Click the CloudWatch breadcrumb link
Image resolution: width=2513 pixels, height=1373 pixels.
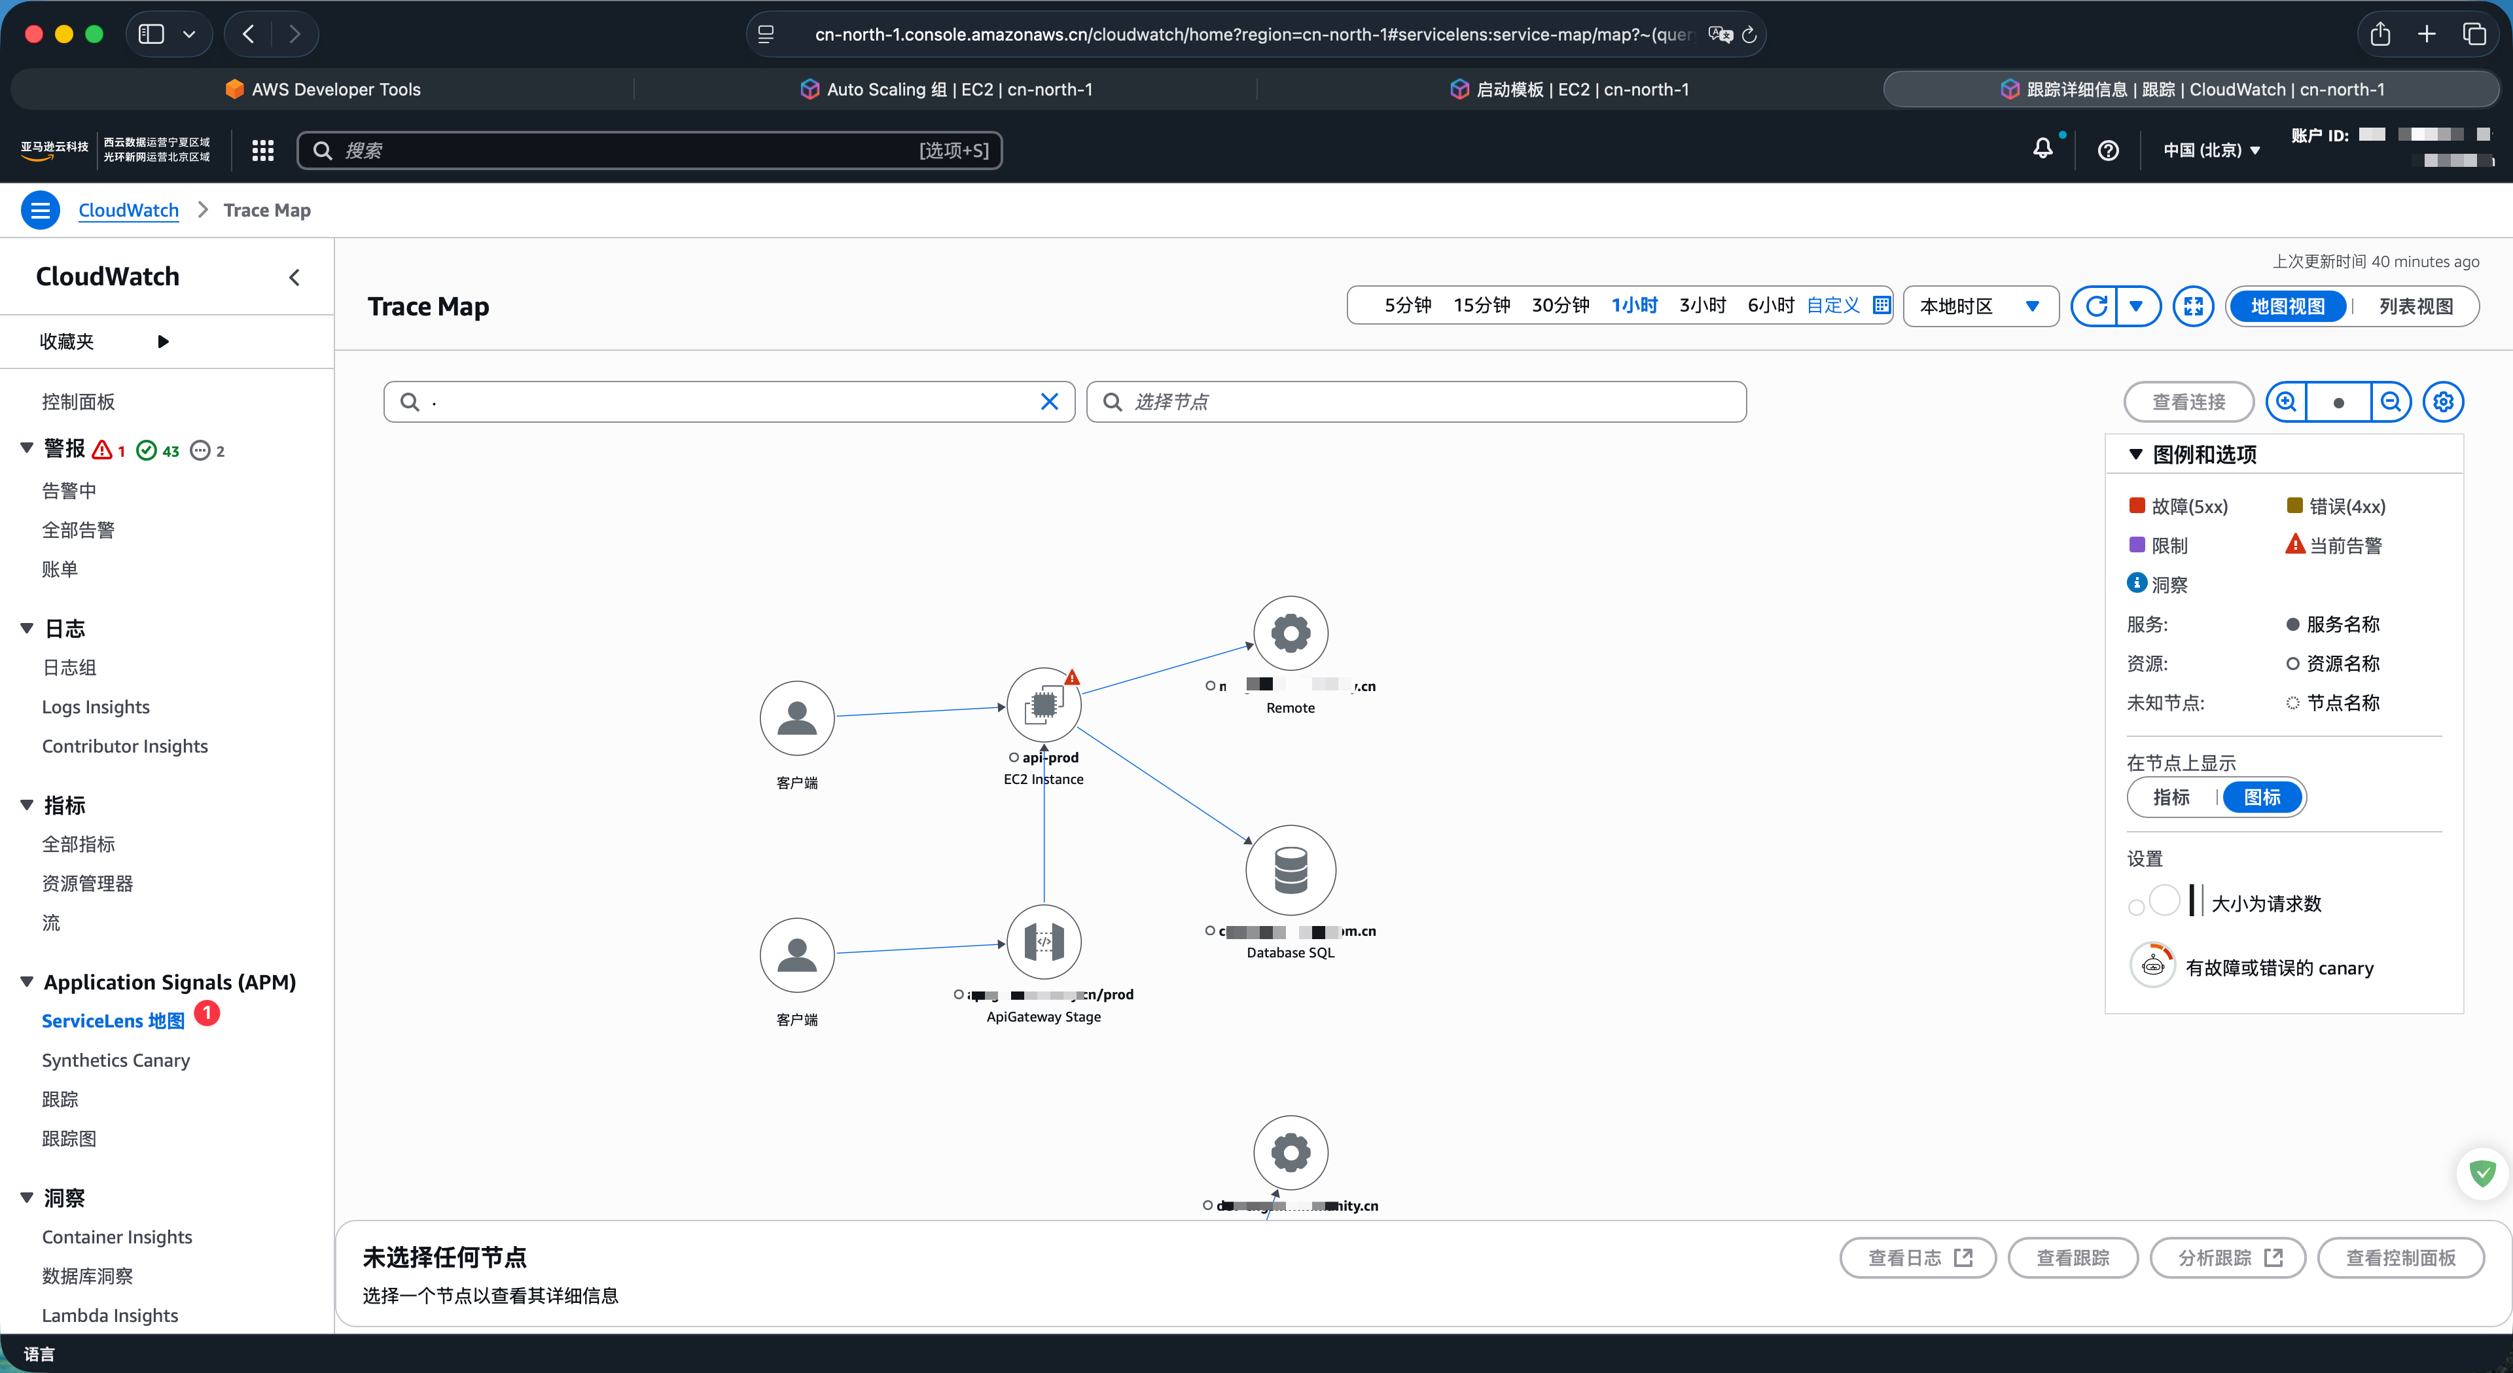[129, 210]
